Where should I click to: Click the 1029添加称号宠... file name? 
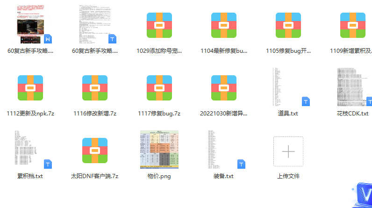(159, 51)
